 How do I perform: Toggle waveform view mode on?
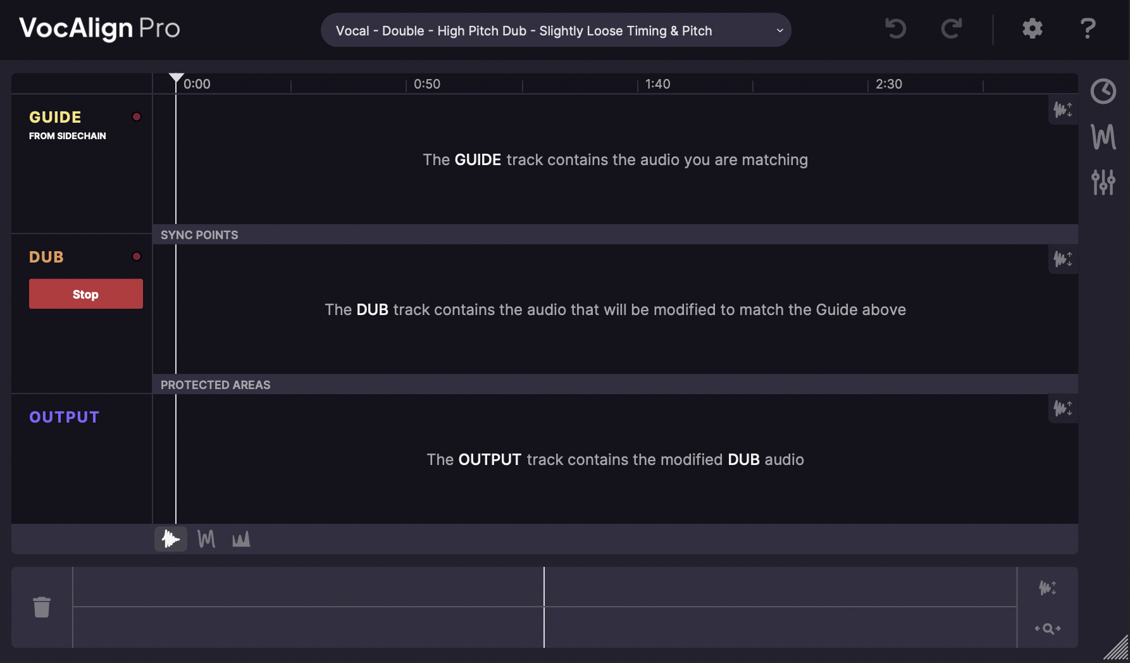click(170, 539)
